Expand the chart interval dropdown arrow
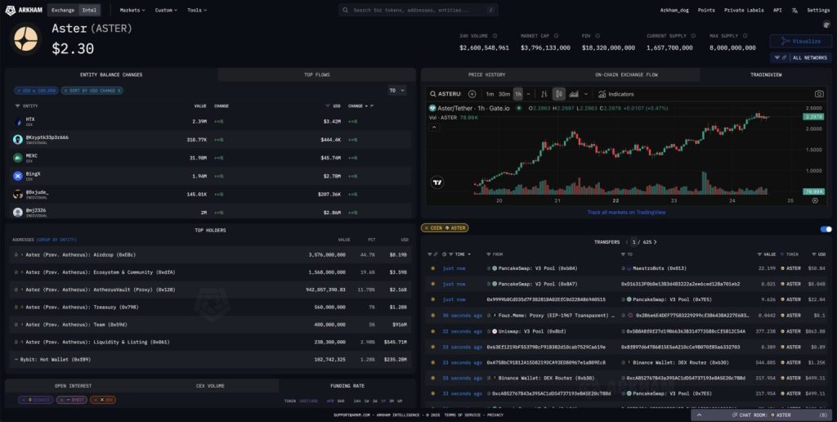This screenshot has width=837, height=422. (529, 94)
